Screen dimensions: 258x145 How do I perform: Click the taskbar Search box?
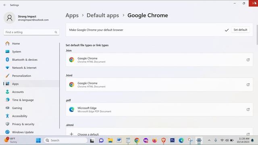65,141
